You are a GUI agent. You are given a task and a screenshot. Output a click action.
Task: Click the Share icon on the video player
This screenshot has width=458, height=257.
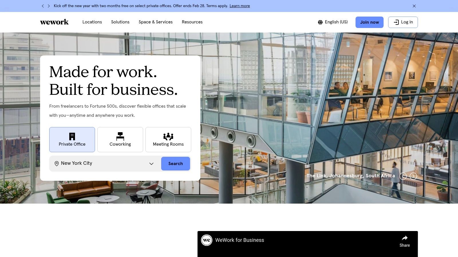(404, 238)
